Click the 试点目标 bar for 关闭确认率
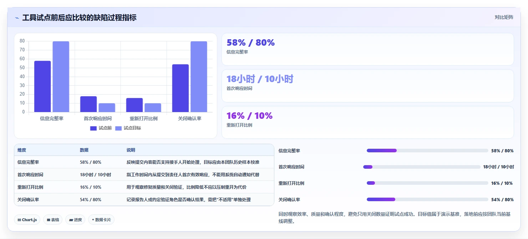 coord(199,77)
